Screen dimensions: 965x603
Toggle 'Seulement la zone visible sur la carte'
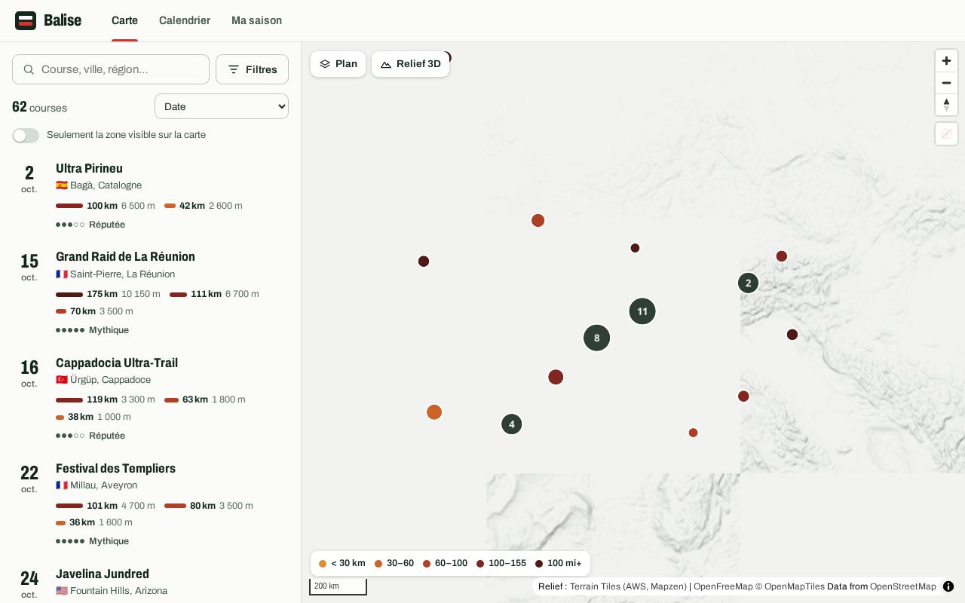pyautogui.click(x=26, y=136)
